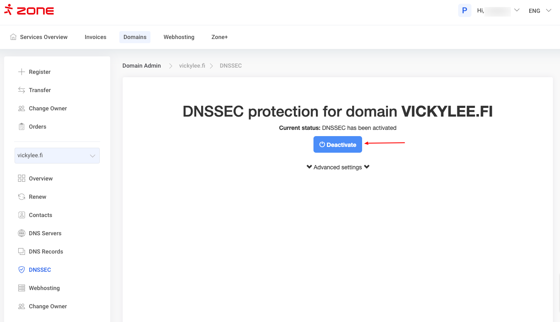Open the DNS Records page
This screenshot has width=560, height=322.
pyautogui.click(x=46, y=251)
